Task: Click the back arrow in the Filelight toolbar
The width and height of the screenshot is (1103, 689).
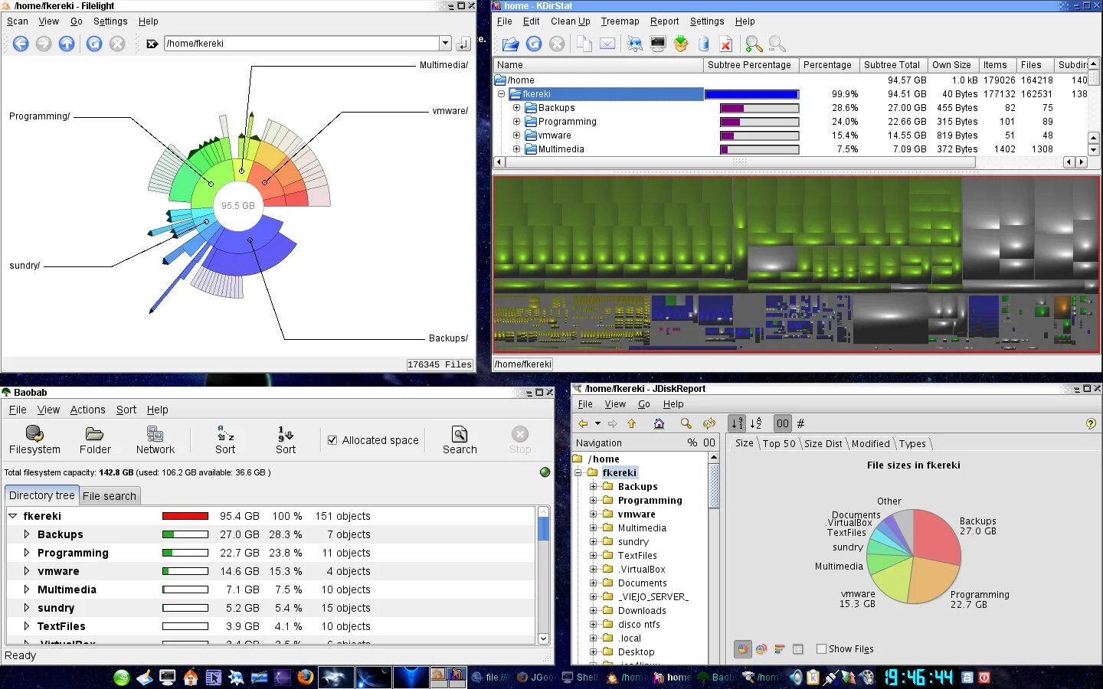Action: pyautogui.click(x=21, y=44)
